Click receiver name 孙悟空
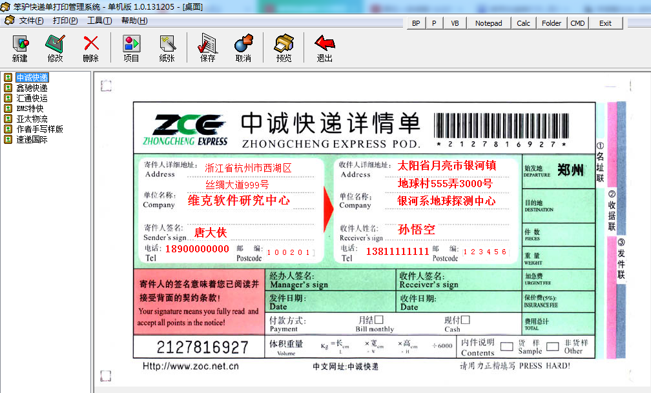Viewport: 651px width, 393px height. (417, 230)
